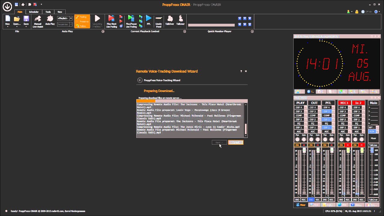The image size is (384, 216).
Task: Click the user icon in the title bar
Action: pyautogui.click(x=348, y=12)
